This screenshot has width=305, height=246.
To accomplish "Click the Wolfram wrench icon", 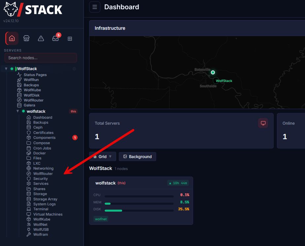I will click(29, 234).
